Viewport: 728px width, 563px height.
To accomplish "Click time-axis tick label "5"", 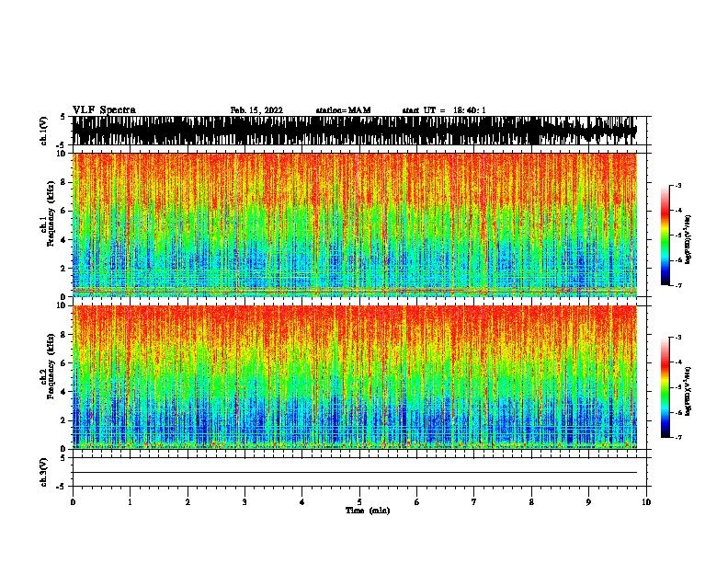I will point(359,502).
